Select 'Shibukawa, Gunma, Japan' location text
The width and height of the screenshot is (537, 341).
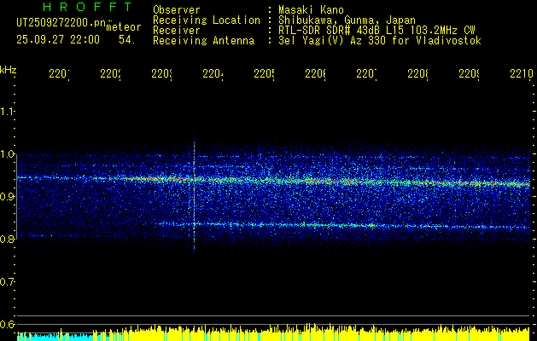point(347,20)
